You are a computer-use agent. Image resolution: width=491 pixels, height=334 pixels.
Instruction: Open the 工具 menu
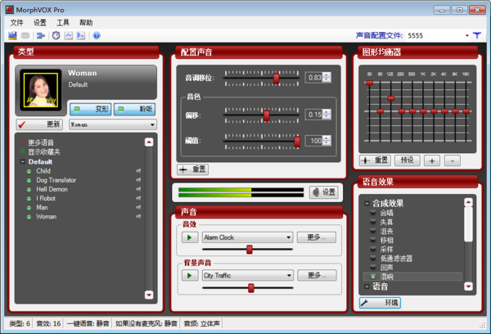(63, 23)
